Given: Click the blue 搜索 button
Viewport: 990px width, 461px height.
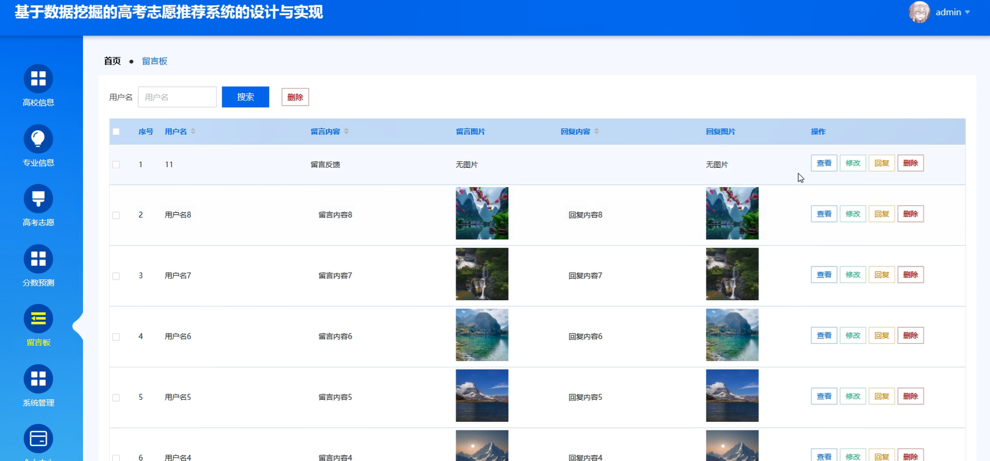Looking at the screenshot, I should 245,97.
